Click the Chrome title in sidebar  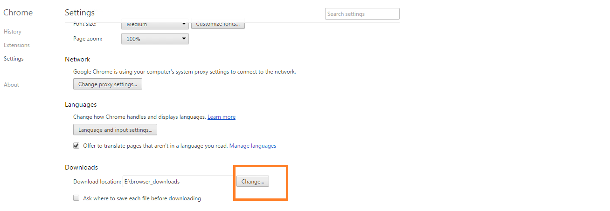[x=18, y=13]
